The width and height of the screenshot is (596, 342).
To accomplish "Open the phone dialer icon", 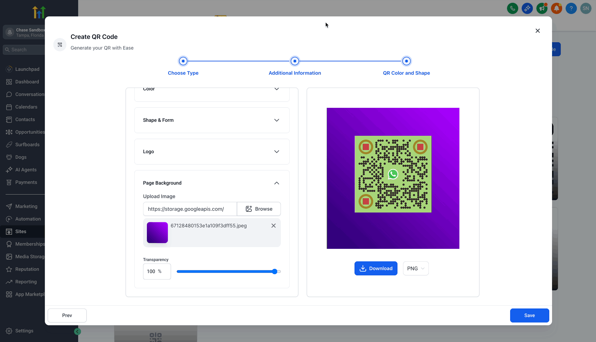I will coord(512,8).
